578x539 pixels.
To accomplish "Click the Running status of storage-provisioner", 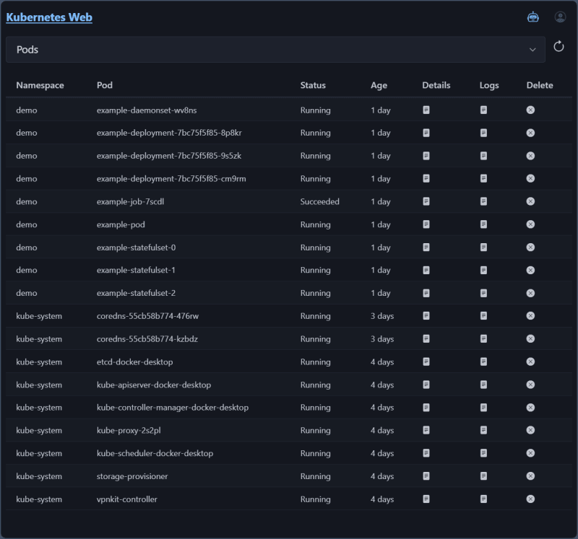I will coord(315,476).
